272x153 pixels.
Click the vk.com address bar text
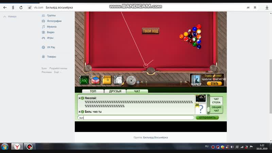(x=38, y=7)
